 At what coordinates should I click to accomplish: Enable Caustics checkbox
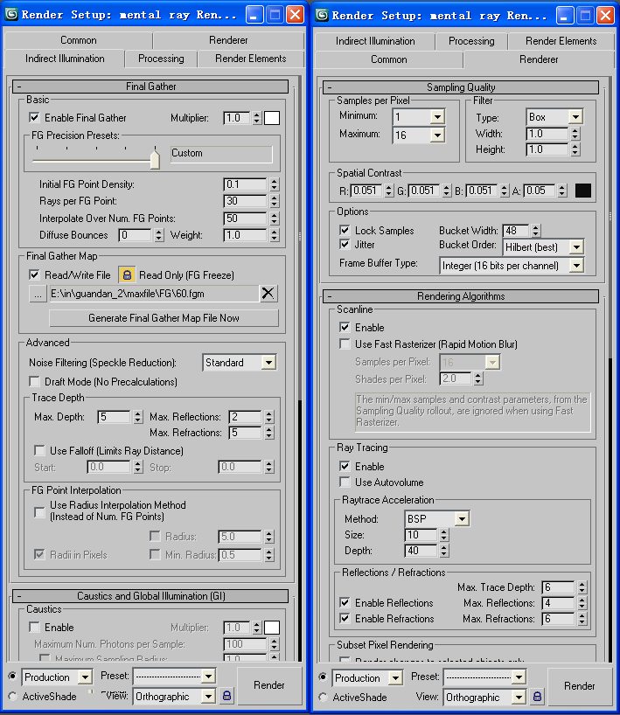click(x=34, y=627)
